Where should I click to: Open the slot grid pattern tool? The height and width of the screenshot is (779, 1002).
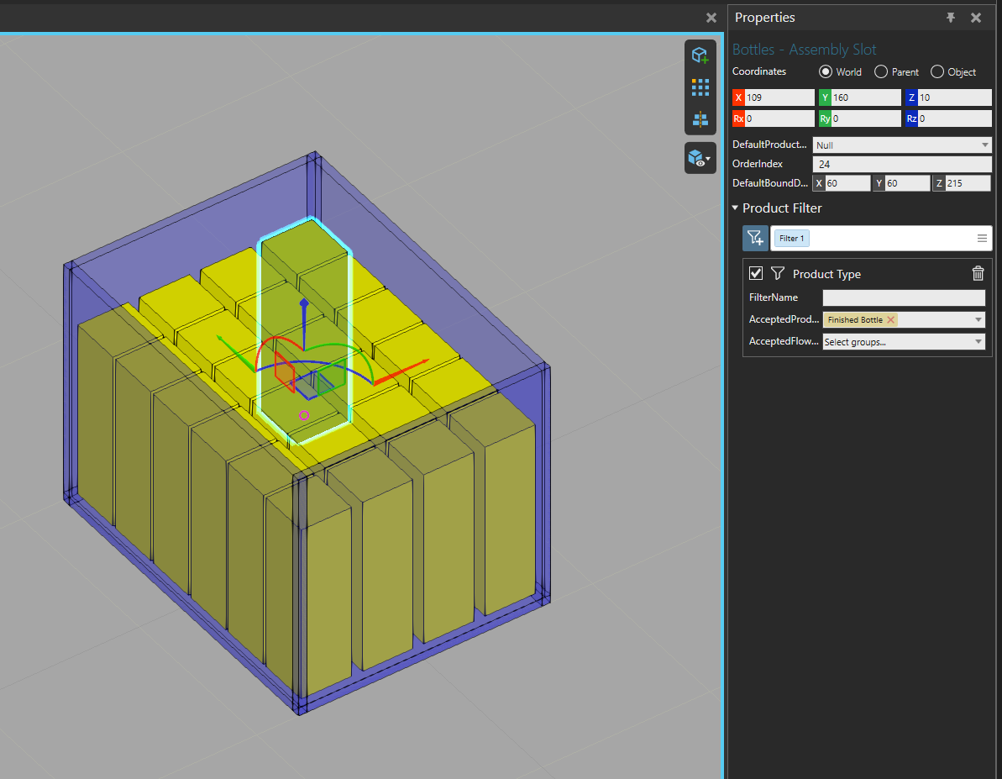700,87
